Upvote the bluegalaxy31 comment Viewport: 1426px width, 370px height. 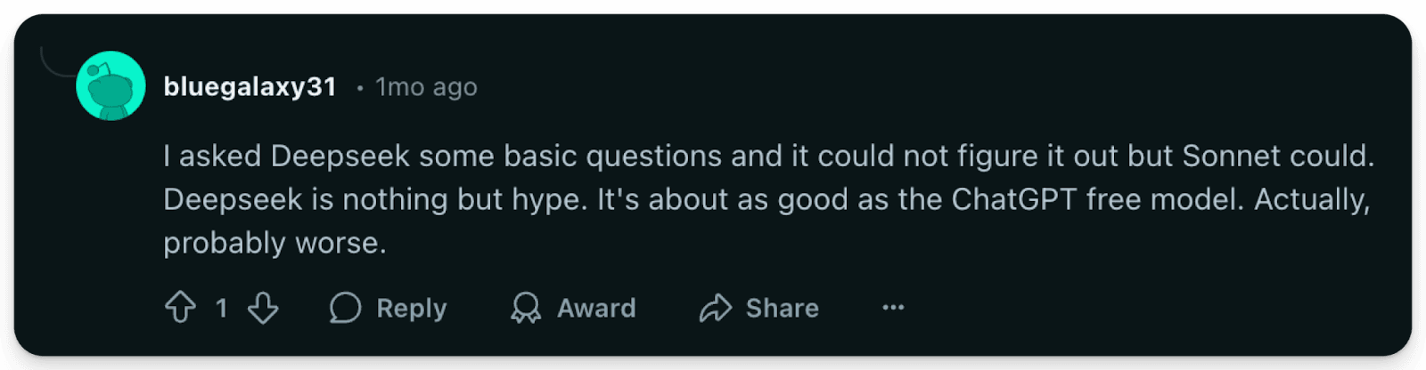pos(180,308)
